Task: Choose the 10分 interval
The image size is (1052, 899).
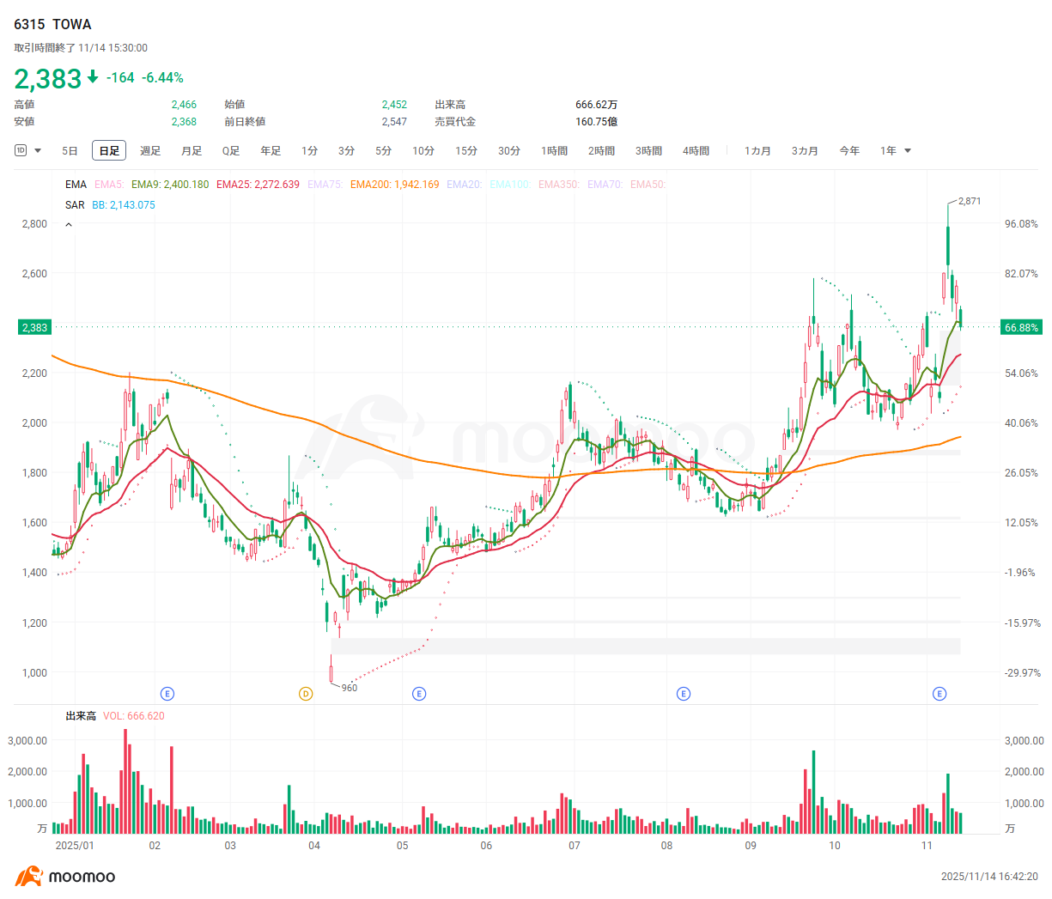Action: click(423, 151)
